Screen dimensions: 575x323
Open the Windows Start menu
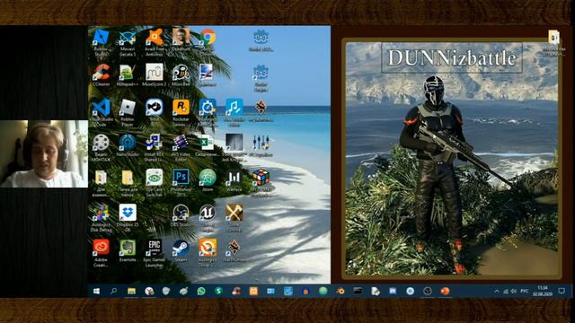click(x=96, y=291)
